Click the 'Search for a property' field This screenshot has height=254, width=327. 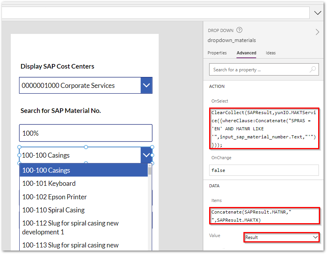point(264,69)
